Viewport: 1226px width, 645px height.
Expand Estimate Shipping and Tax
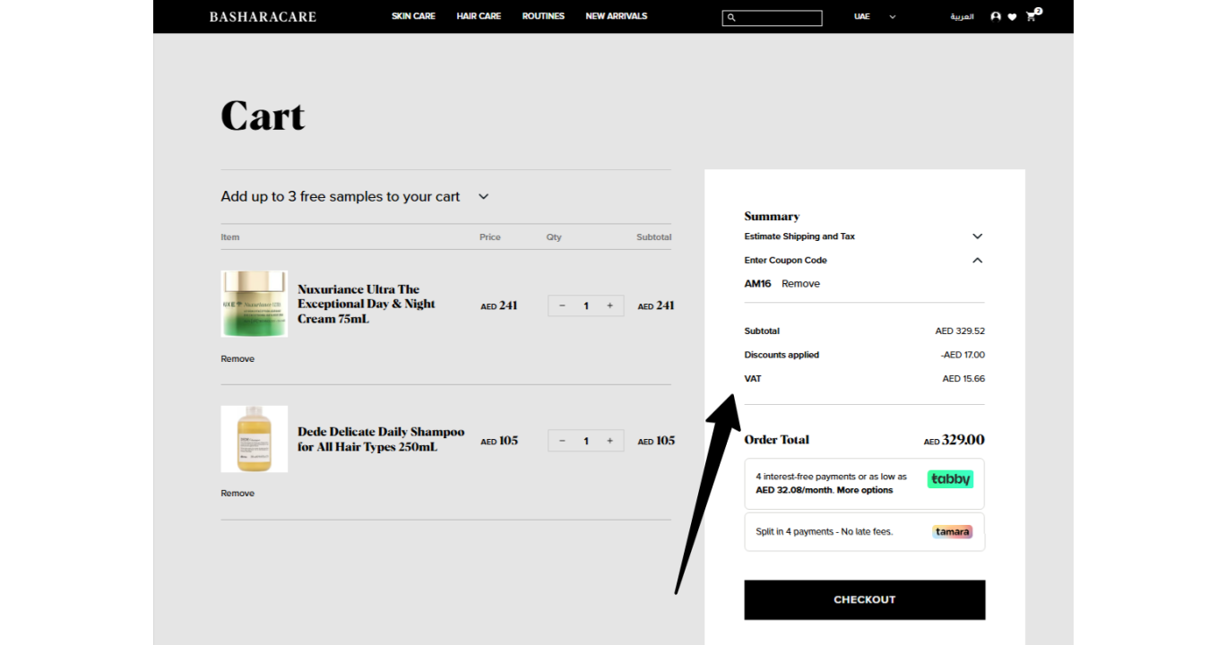pos(864,236)
